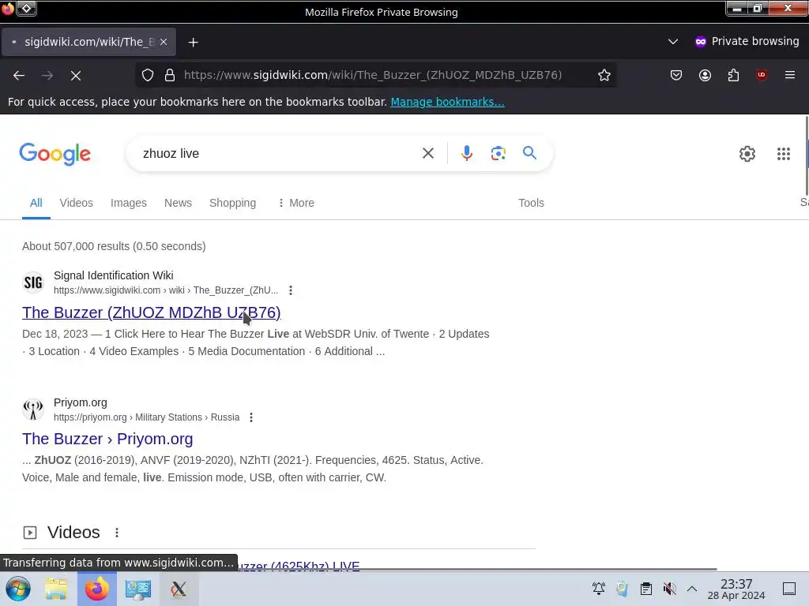
Task: Open search Tools options
Action: tap(531, 203)
